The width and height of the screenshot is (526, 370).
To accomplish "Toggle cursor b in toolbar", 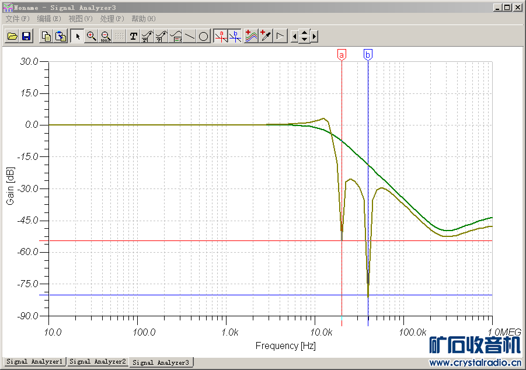I will pyautogui.click(x=235, y=36).
